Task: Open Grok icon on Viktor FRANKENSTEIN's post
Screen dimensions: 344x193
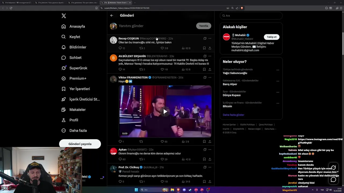Action: [205, 77]
